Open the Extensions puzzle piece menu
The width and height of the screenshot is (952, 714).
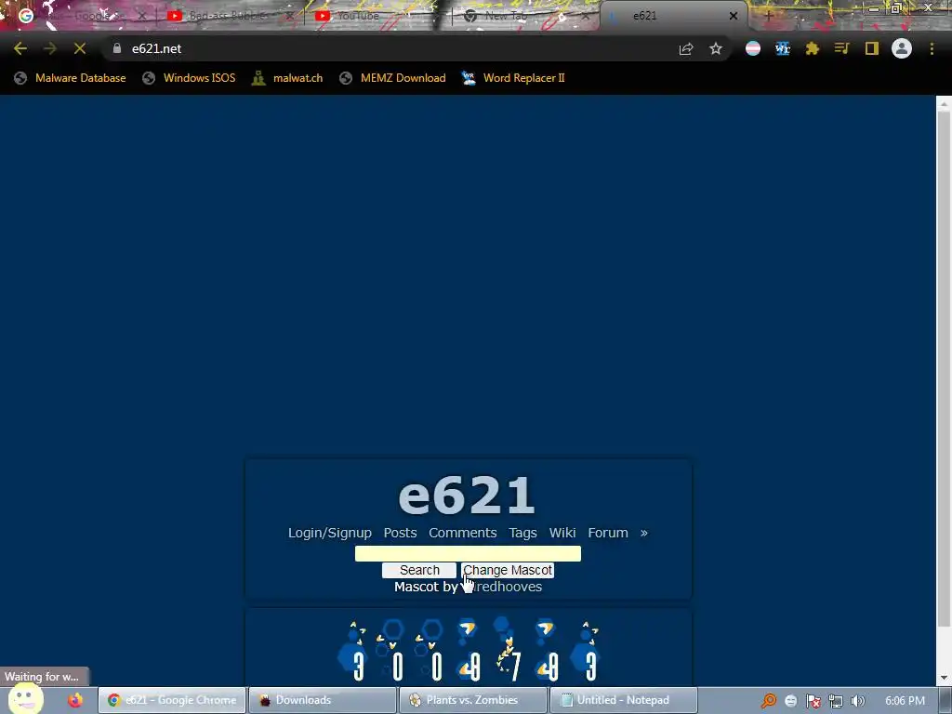pos(813,48)
